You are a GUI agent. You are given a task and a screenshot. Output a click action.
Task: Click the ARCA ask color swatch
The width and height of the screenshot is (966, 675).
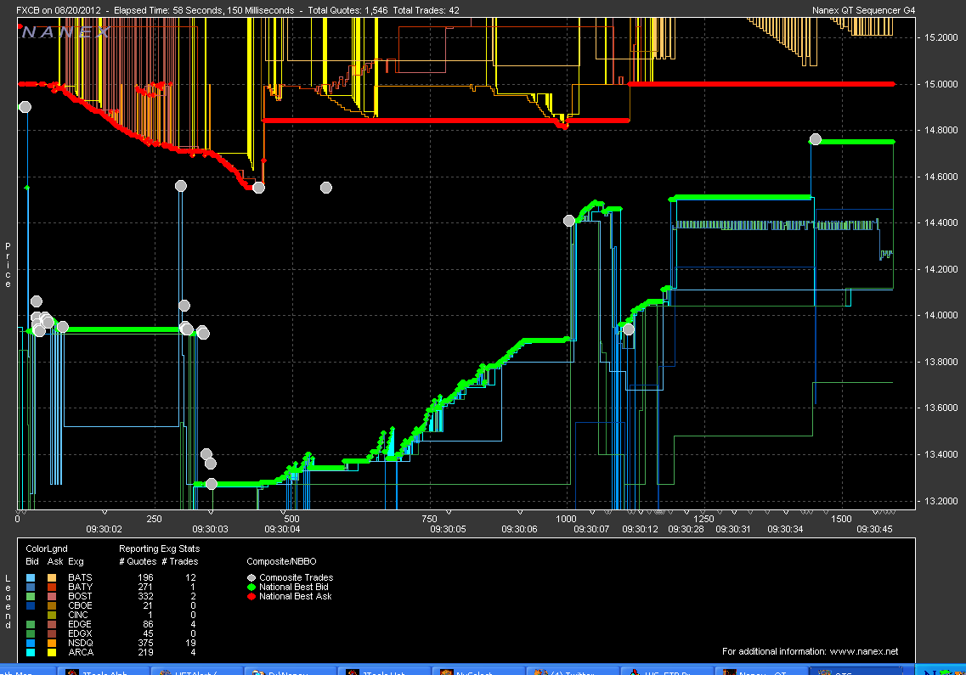click(52, 652)
